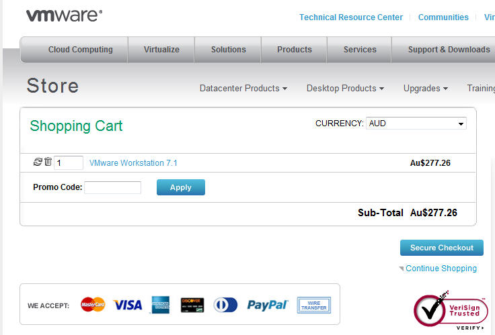Click the quantity field showing 1
The height and width of the screenshot is (335, 495).
pos(69,163)
